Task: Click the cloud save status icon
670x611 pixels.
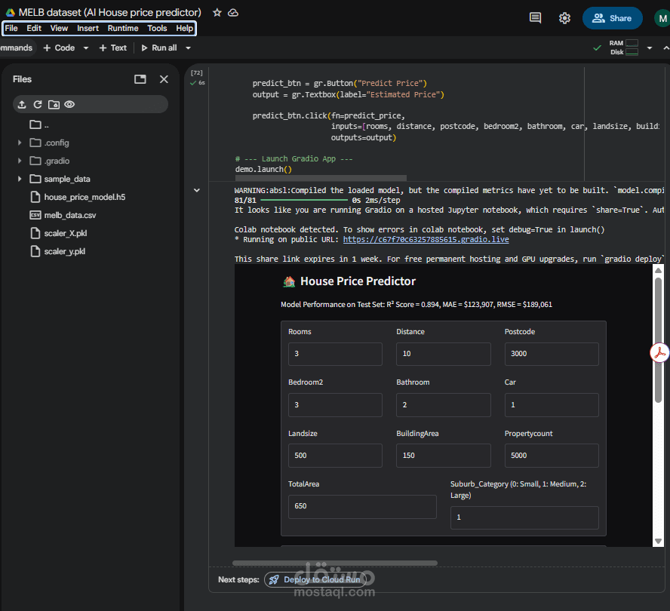Action: [x=233, y=12]
